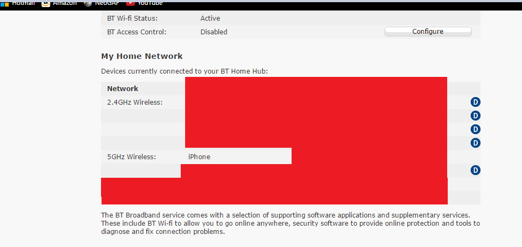Click the D icon just below the 2.4GHz Wireless row
522x247 pixels.
[x=475, y=116]
